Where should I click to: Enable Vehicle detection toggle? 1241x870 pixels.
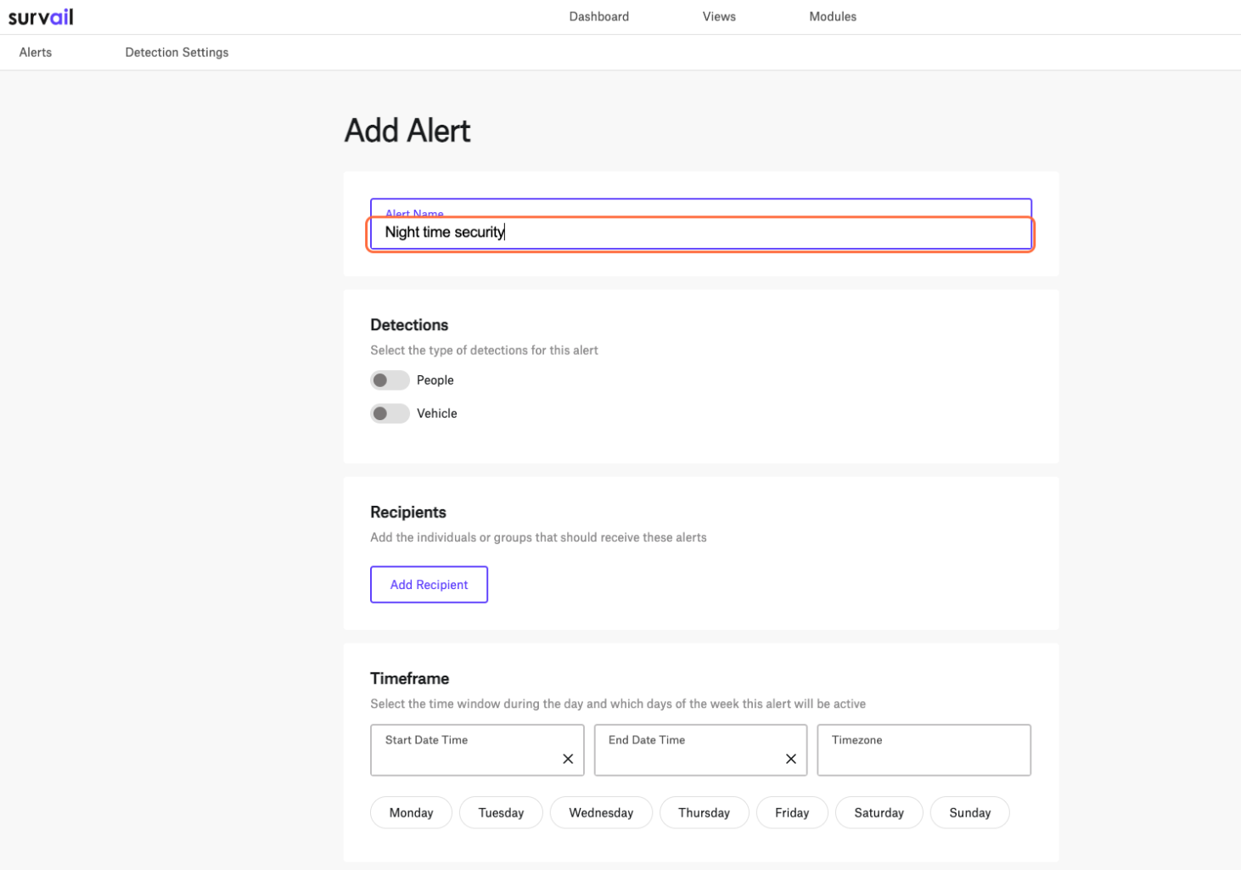[x=390, y=413]
